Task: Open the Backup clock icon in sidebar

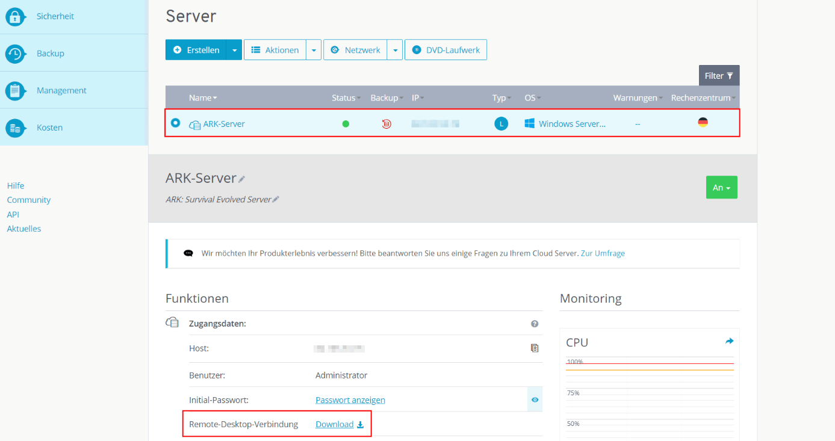Action: 15,54
